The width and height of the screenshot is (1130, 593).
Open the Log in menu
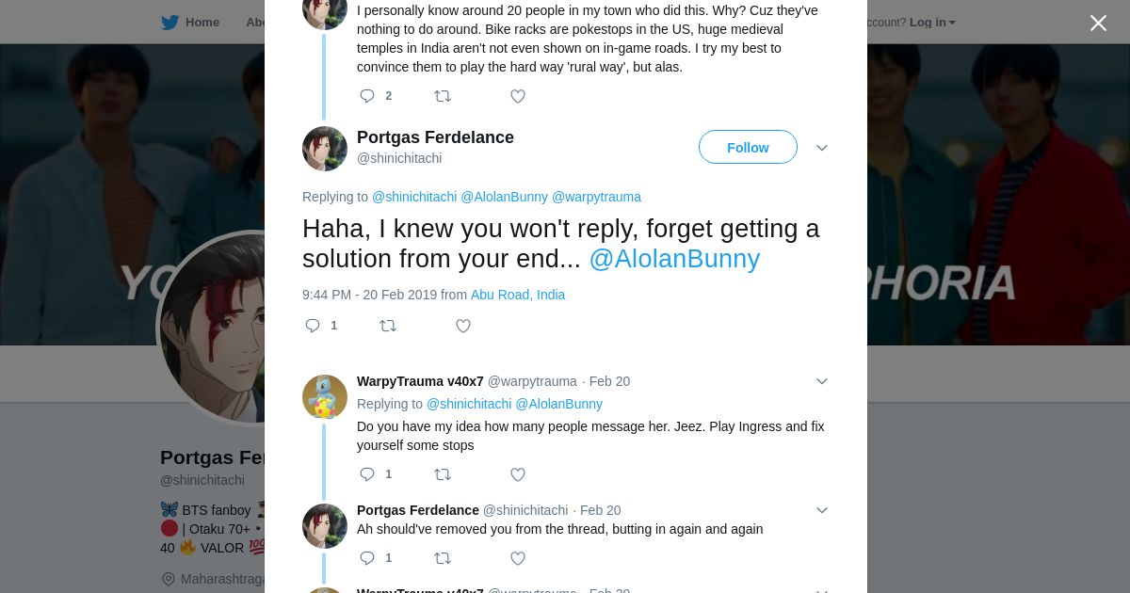931,22
